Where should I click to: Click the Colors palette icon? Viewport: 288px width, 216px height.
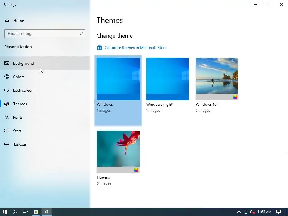coord(7,76)
